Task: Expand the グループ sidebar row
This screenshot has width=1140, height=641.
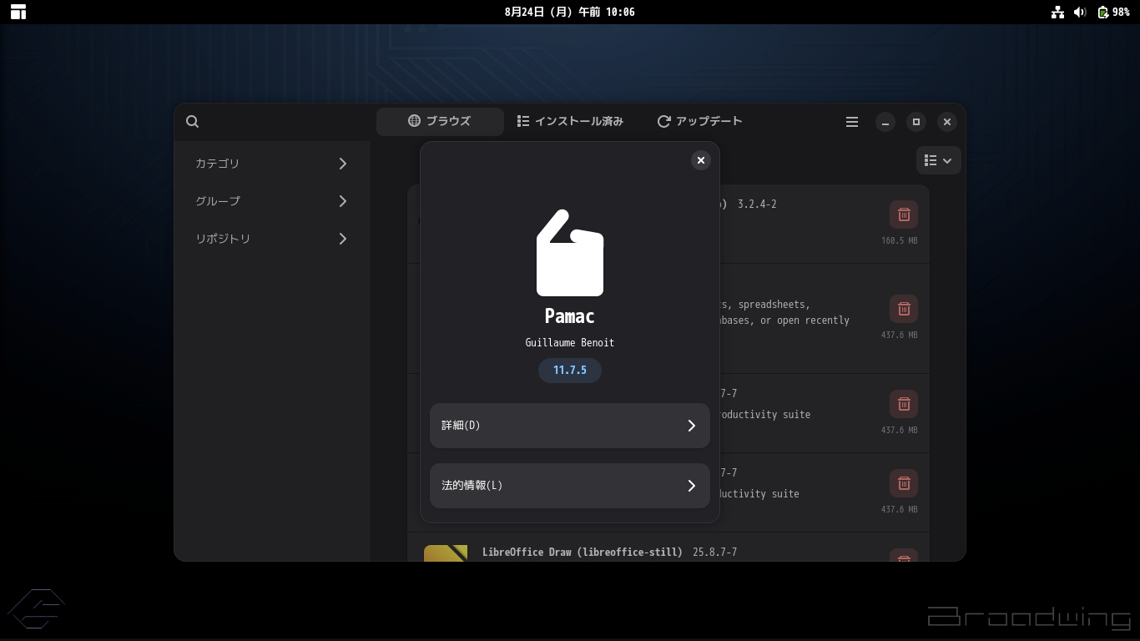Action: pos(271,201)
